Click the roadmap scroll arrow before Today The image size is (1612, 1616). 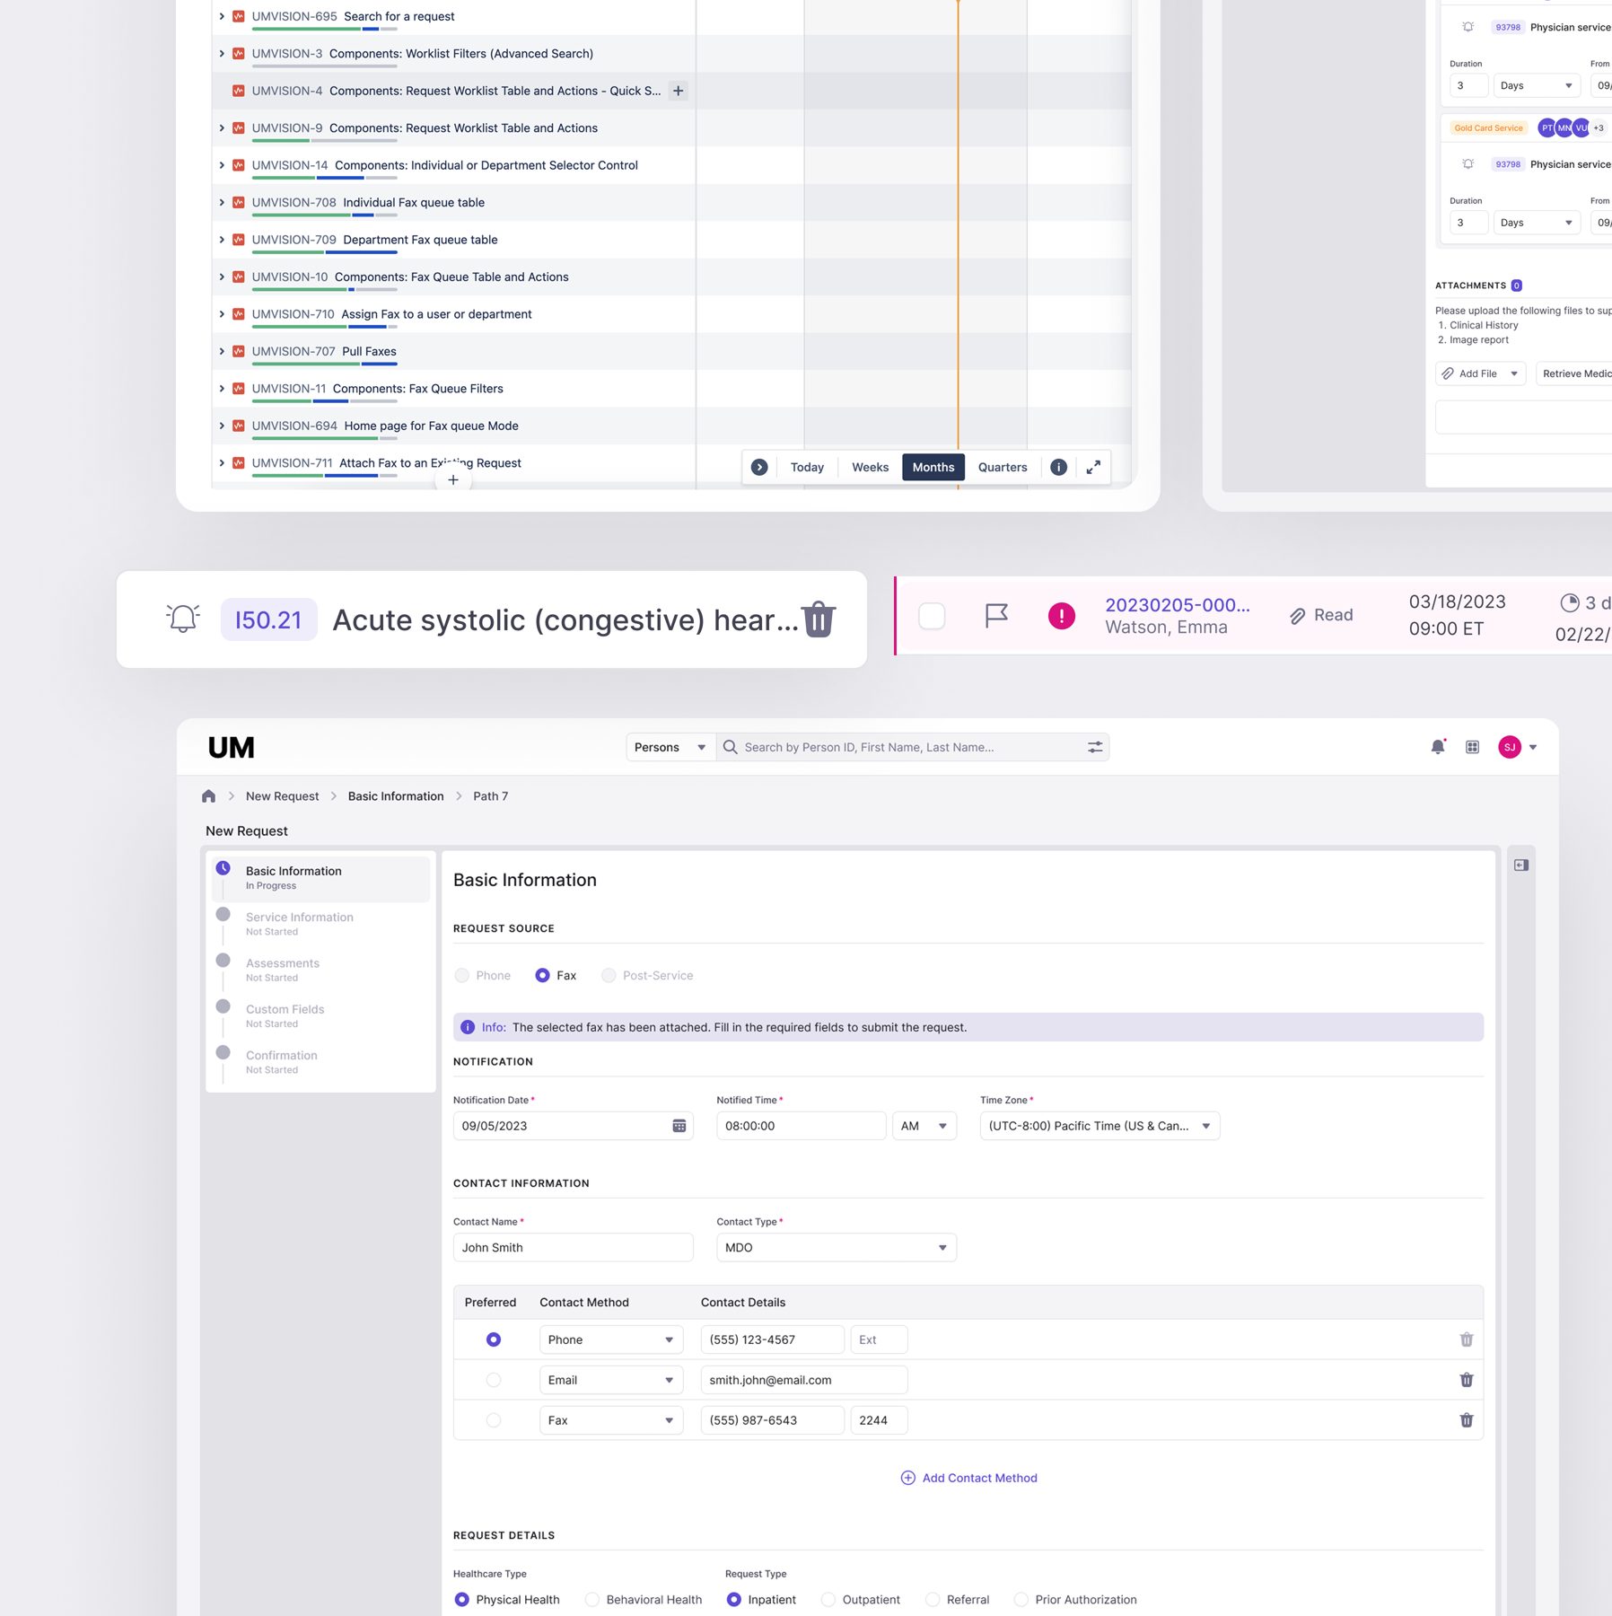coord(759,468)
